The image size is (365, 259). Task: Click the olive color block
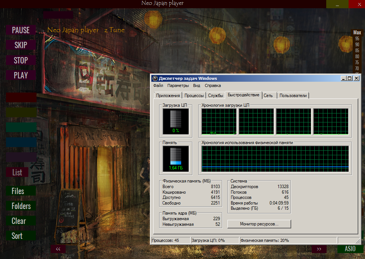(21, 112)
